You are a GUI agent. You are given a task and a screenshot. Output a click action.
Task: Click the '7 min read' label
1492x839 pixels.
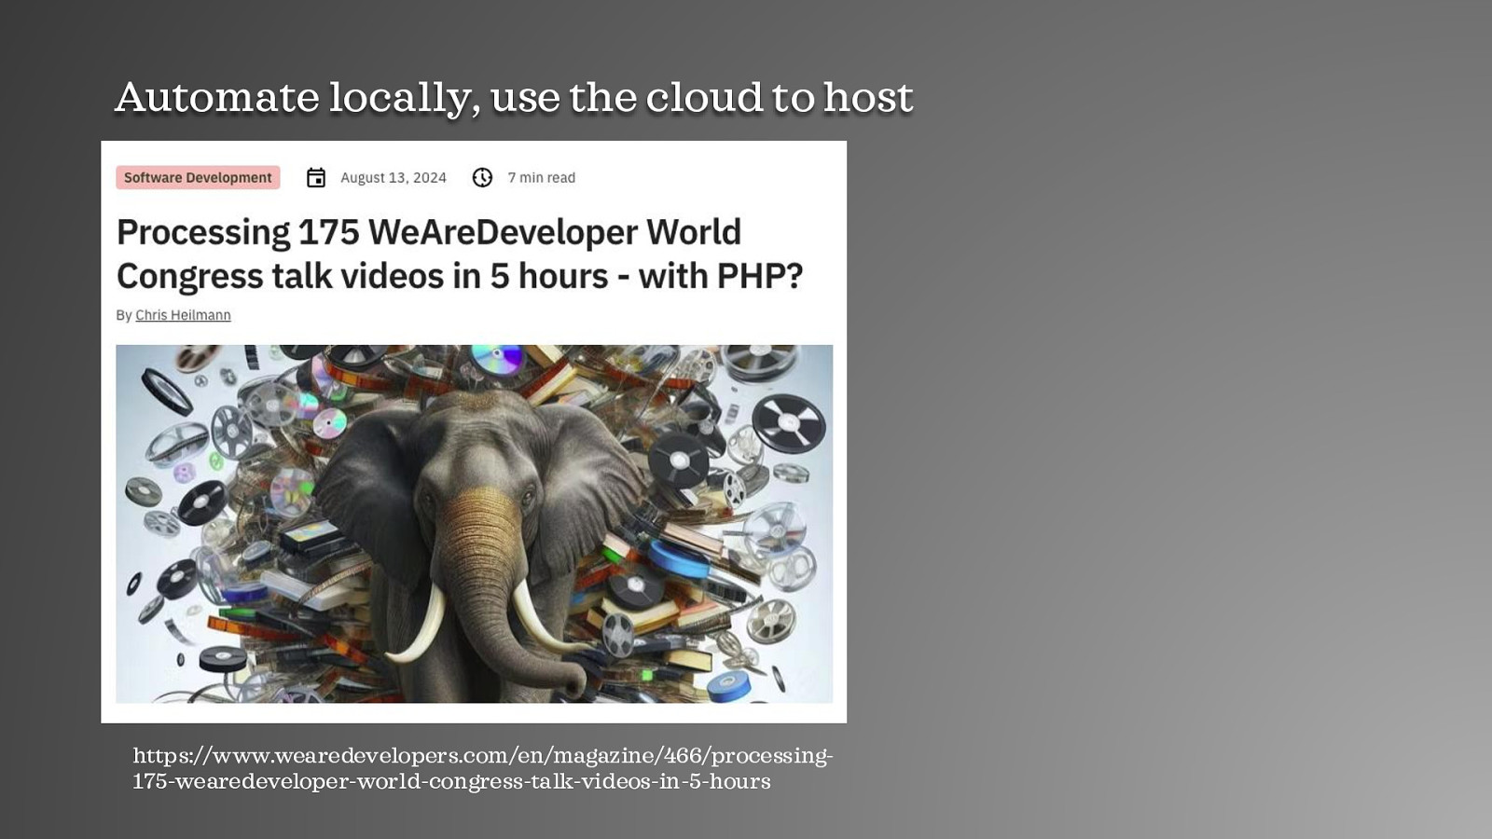[541, 178]
